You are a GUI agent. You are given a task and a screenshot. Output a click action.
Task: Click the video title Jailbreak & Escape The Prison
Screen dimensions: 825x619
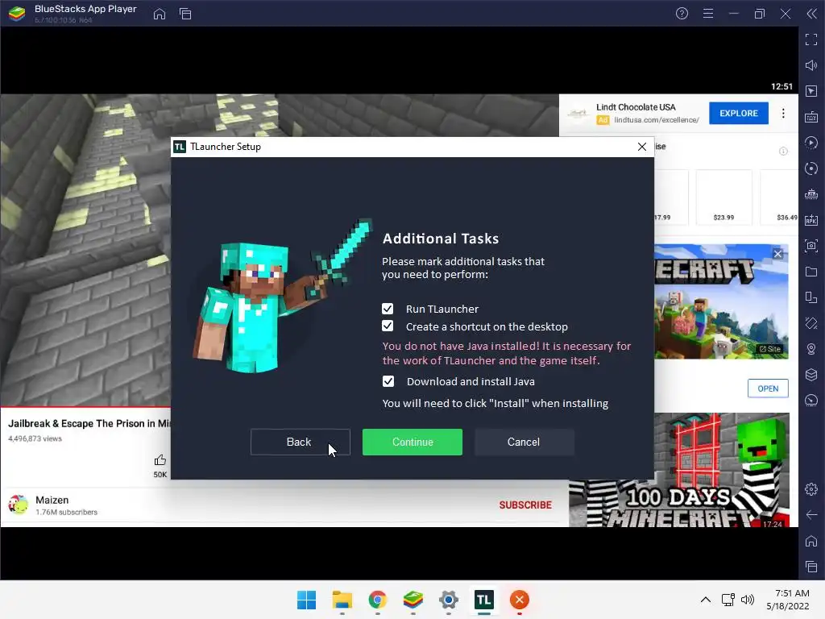click(89, 423)
